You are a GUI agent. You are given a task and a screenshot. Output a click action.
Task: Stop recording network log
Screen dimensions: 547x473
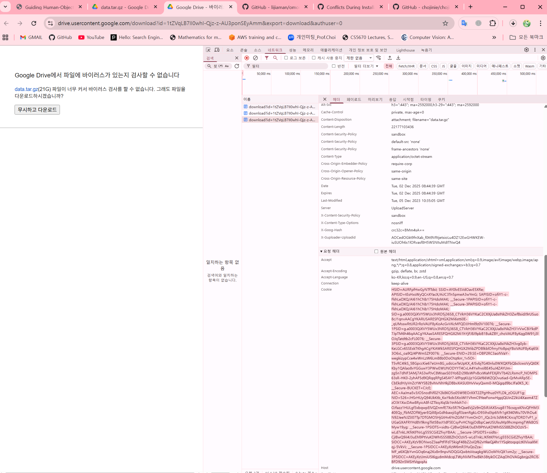(x=246, y=58)
